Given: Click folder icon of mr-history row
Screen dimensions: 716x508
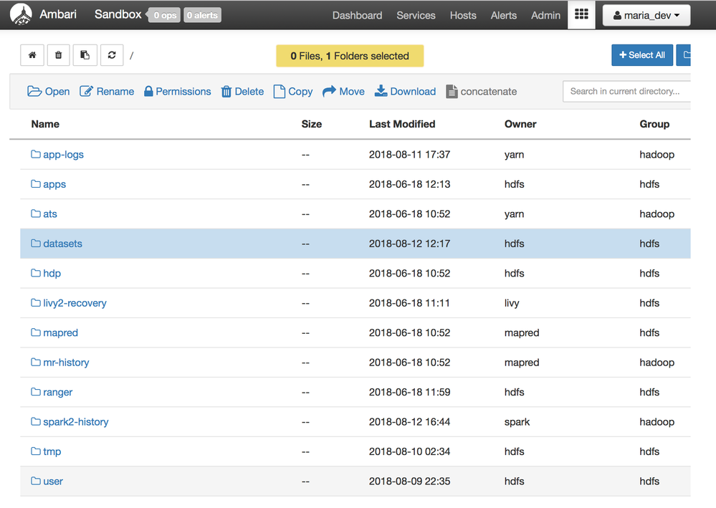Looking at the screenshot, I should point(36,362).
